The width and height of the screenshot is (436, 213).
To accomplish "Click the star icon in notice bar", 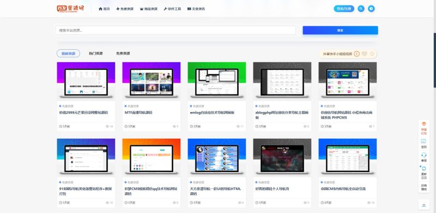I will 372,54.
